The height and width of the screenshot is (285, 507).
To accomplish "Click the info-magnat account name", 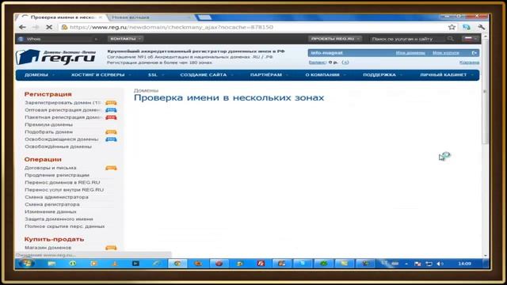I will 326,53.
